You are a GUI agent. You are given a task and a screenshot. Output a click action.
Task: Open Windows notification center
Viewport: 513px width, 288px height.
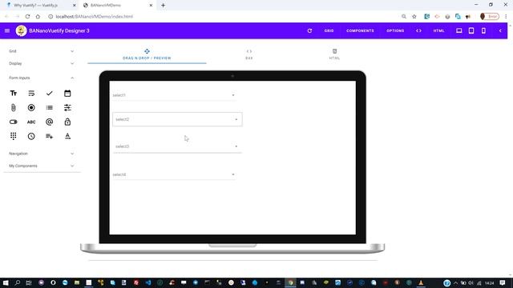coord(503,282)
